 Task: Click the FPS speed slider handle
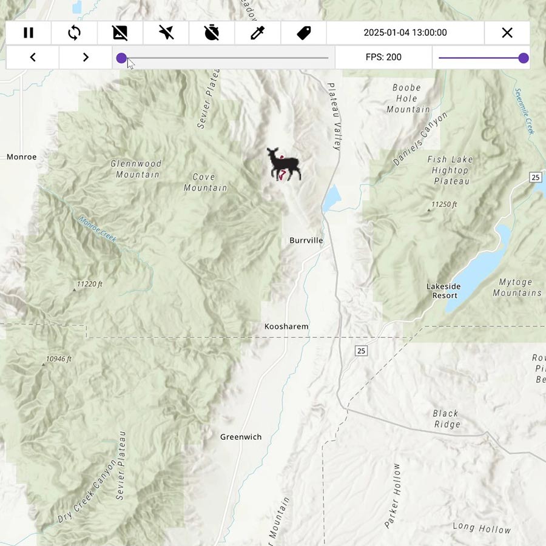click(x=524, y=58)
